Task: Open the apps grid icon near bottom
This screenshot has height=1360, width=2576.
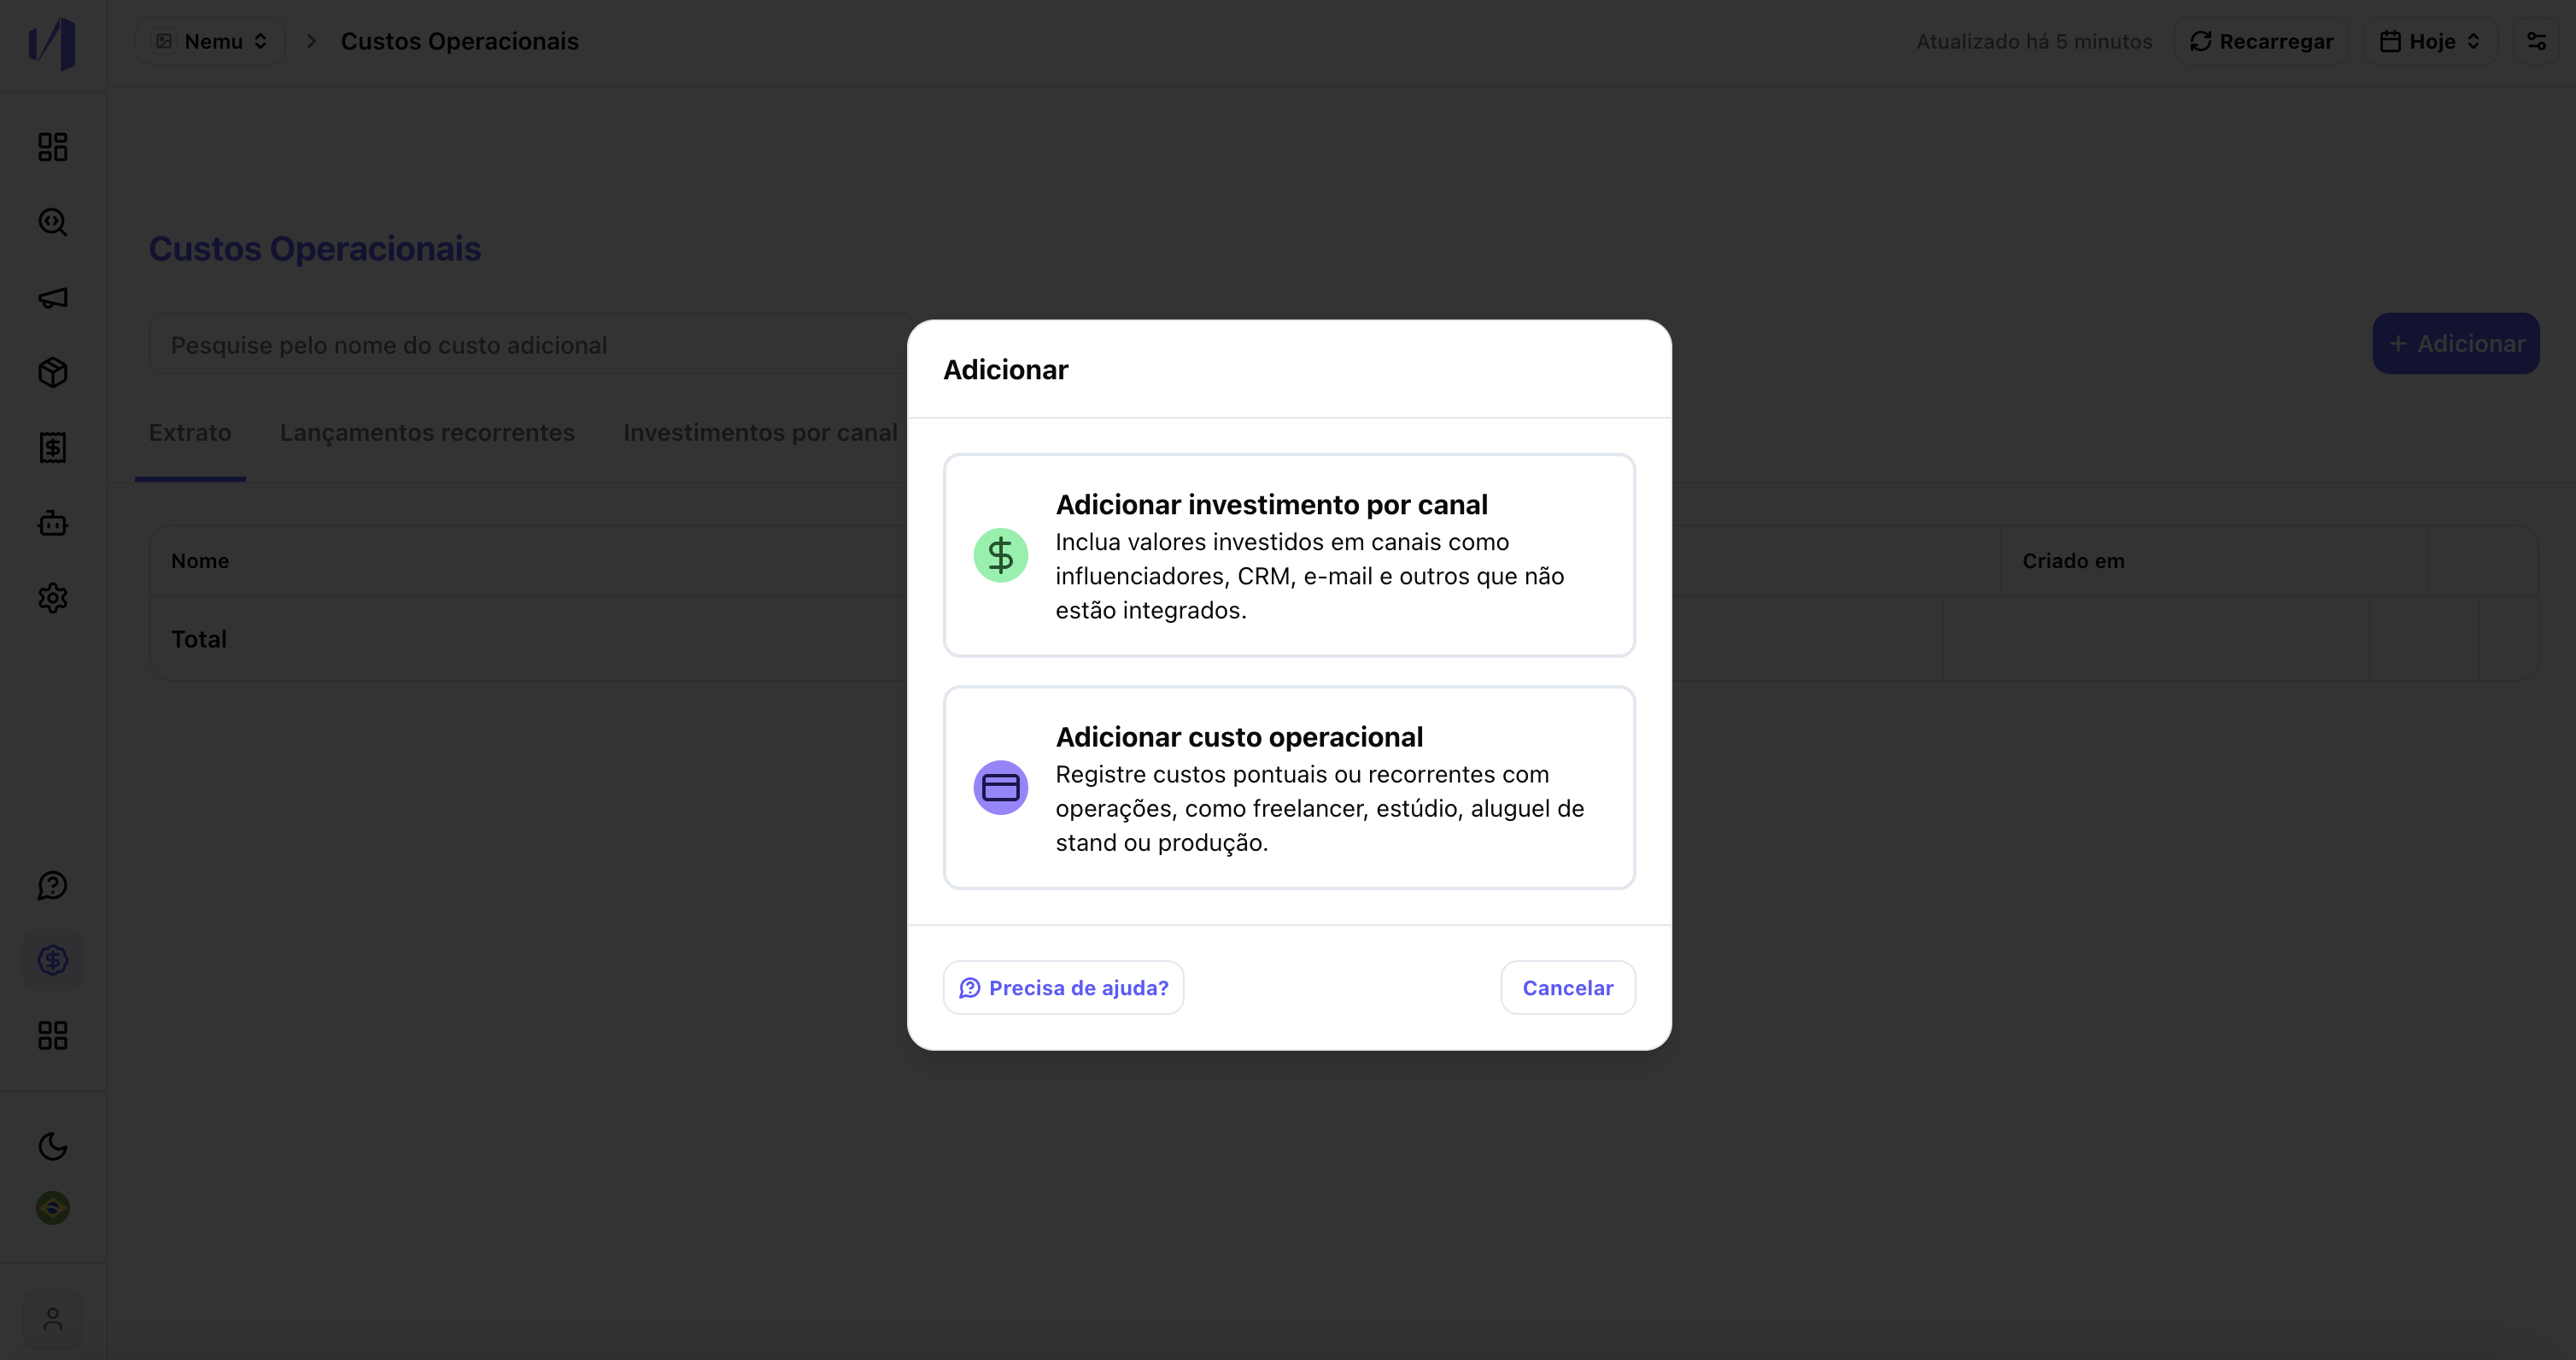Action: click(53, 1035)
